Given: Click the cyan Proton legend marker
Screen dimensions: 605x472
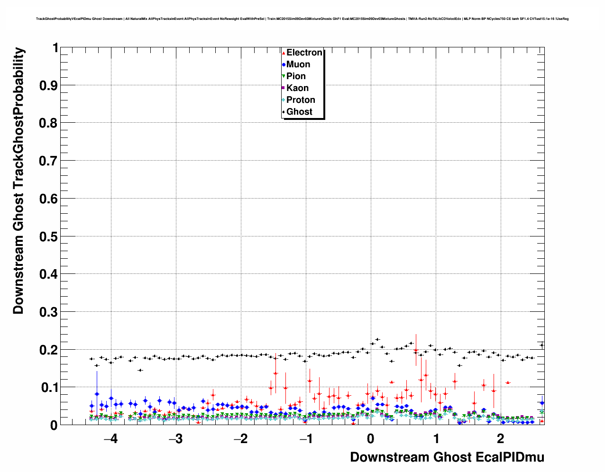Looking at the screenshot, I should tap(284, 100).
